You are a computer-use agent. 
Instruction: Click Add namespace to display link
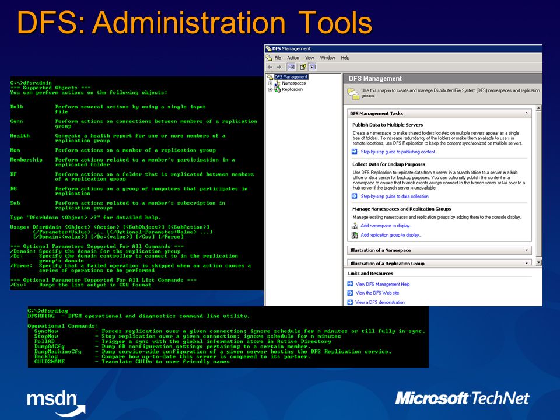pyautogui.click(x=386, y=226)
